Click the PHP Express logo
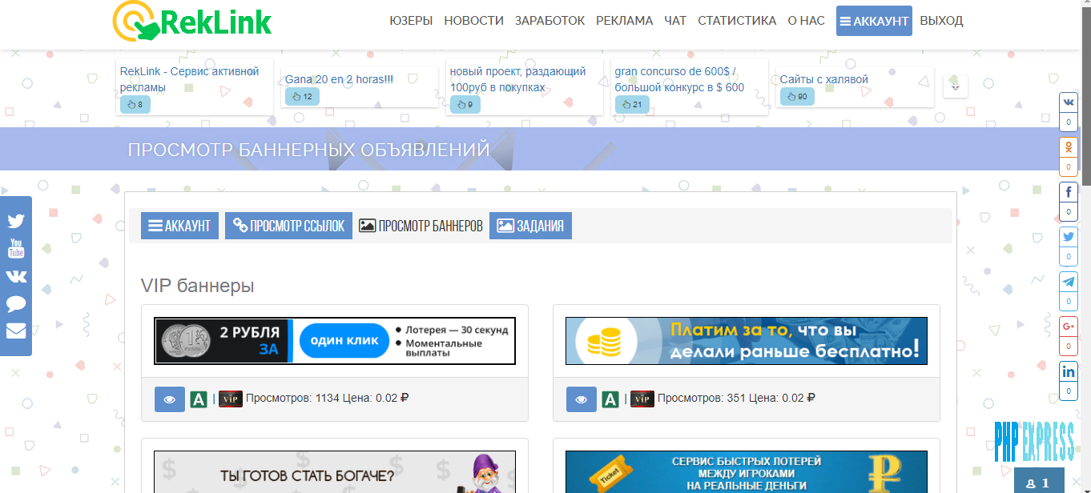1091x493 pixels. pyautogui.click(x=1034, y=442)
